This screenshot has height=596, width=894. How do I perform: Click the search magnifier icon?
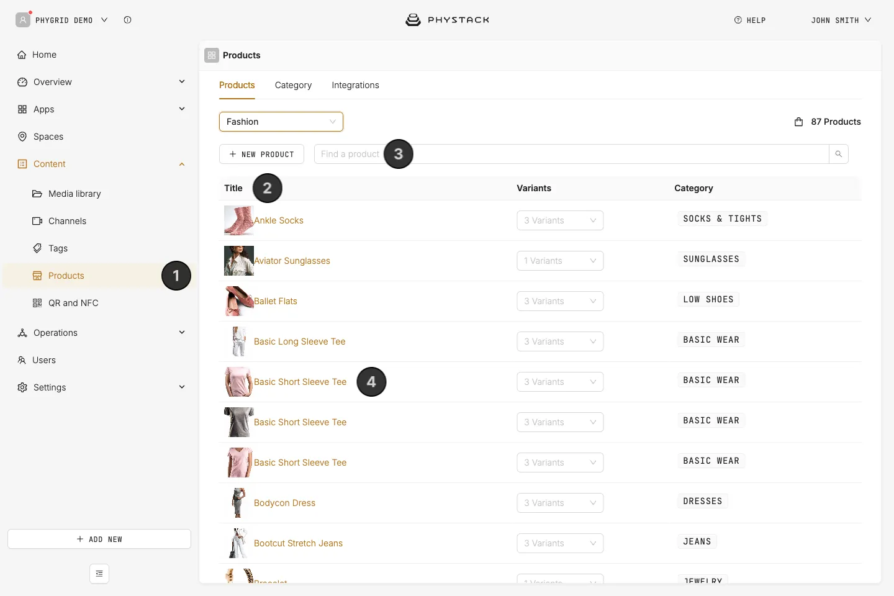[x=839, y=154]
